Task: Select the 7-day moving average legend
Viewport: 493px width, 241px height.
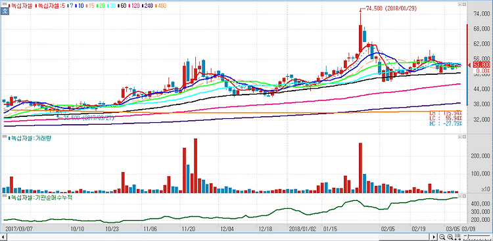Action: pyautogui.click(x=71, y=6)
